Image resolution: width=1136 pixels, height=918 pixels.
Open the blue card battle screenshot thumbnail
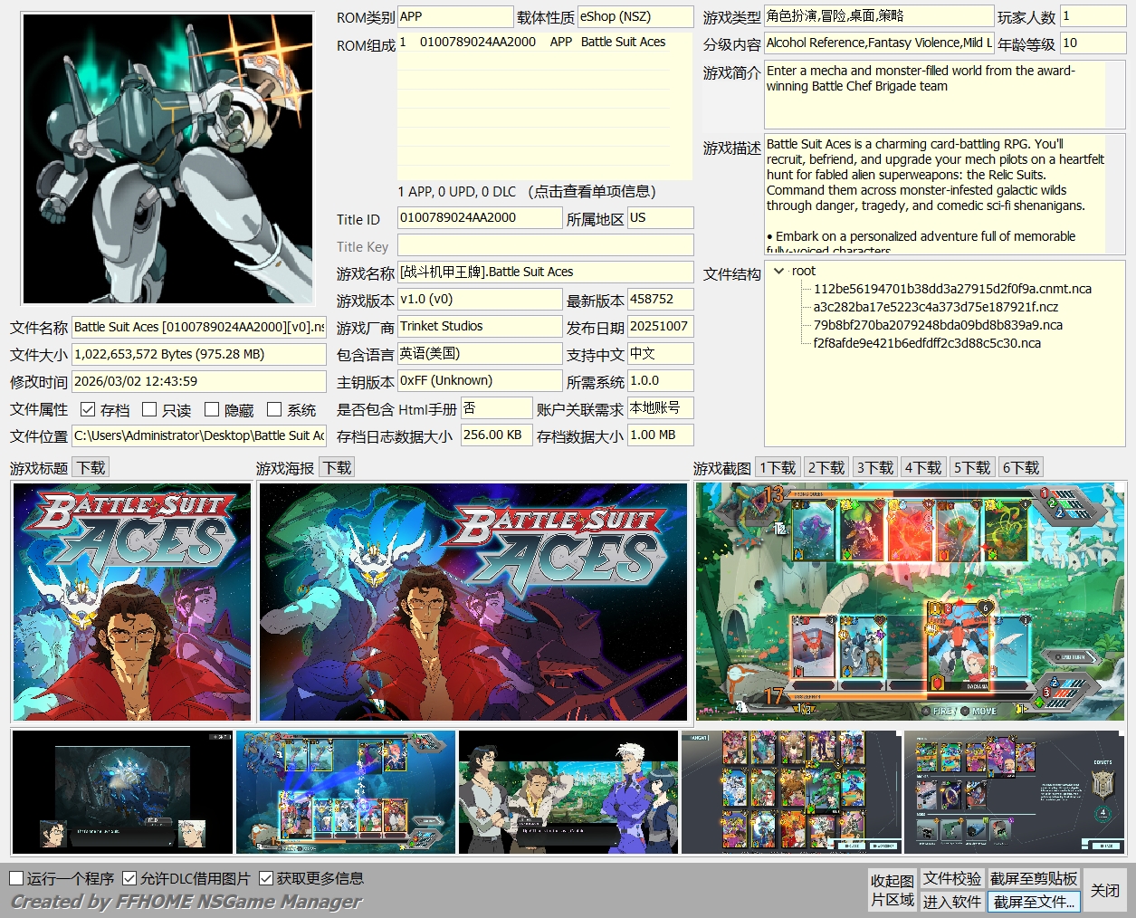point(346,792)
